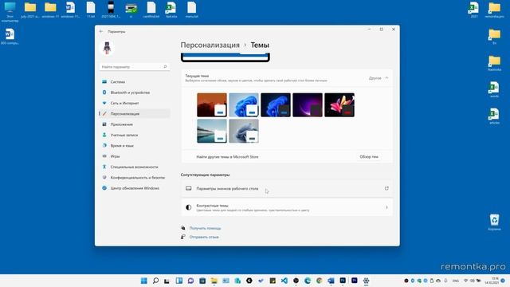Go back to Персонализация breadcrumb
The height and width of the screenshot is (287, 510).
210,45
